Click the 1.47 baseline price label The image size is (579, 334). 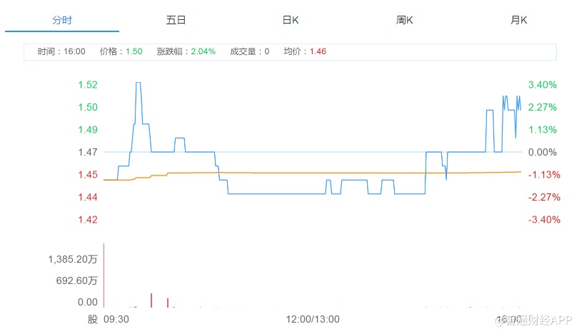[x=88, y=152]
